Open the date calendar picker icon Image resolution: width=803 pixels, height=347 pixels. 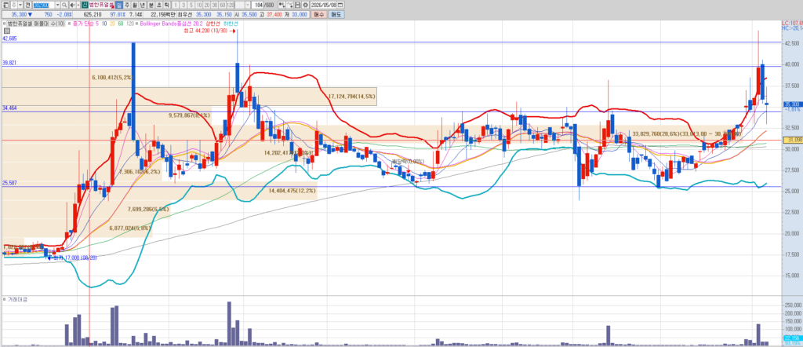pyautogui.click(x=341, y=5)
